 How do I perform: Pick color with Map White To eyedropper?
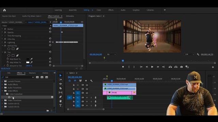(x=31, y=62)
